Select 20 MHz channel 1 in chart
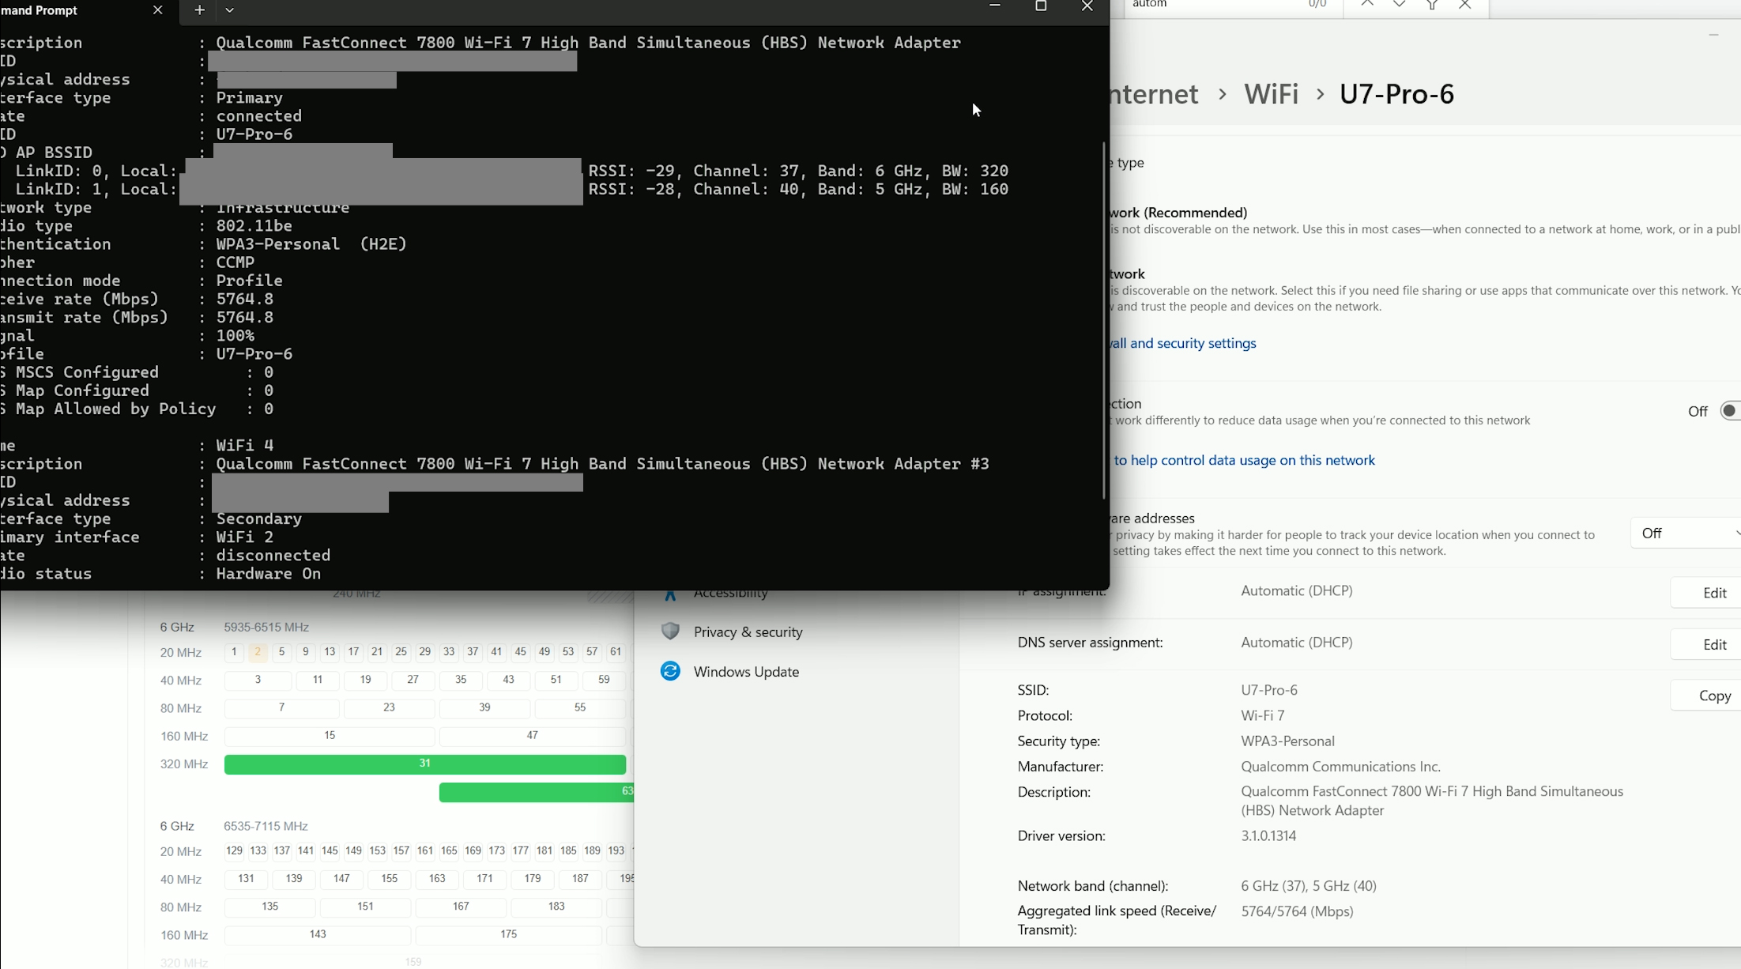The height and width of the screenshot is (969, 1741). click(234, 652)
